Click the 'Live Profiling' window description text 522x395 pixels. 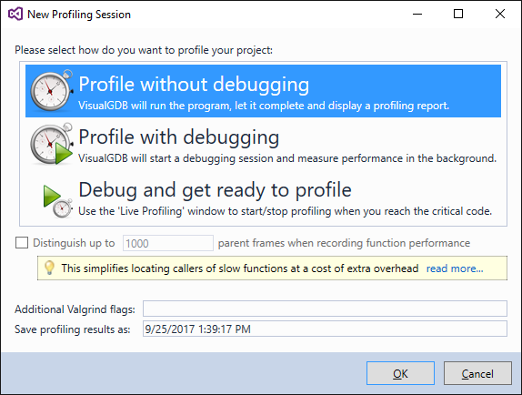(x=285, y=211)
